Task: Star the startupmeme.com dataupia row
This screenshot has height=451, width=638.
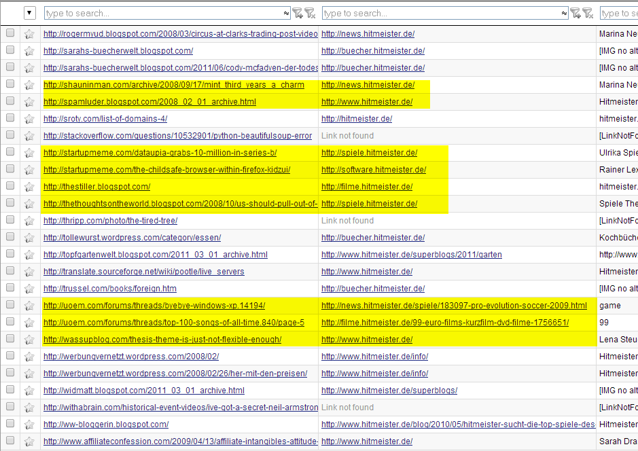Action: tap(29, 153)
